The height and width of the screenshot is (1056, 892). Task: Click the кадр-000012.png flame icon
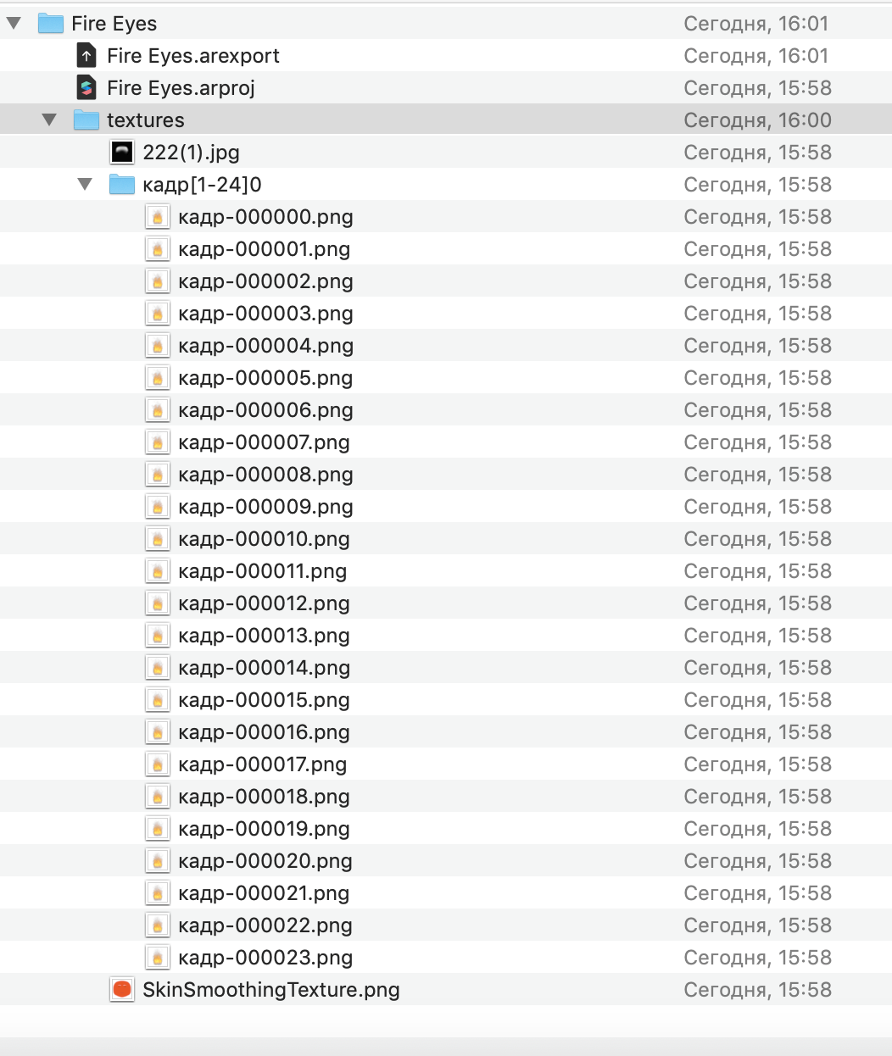[158, 603]
